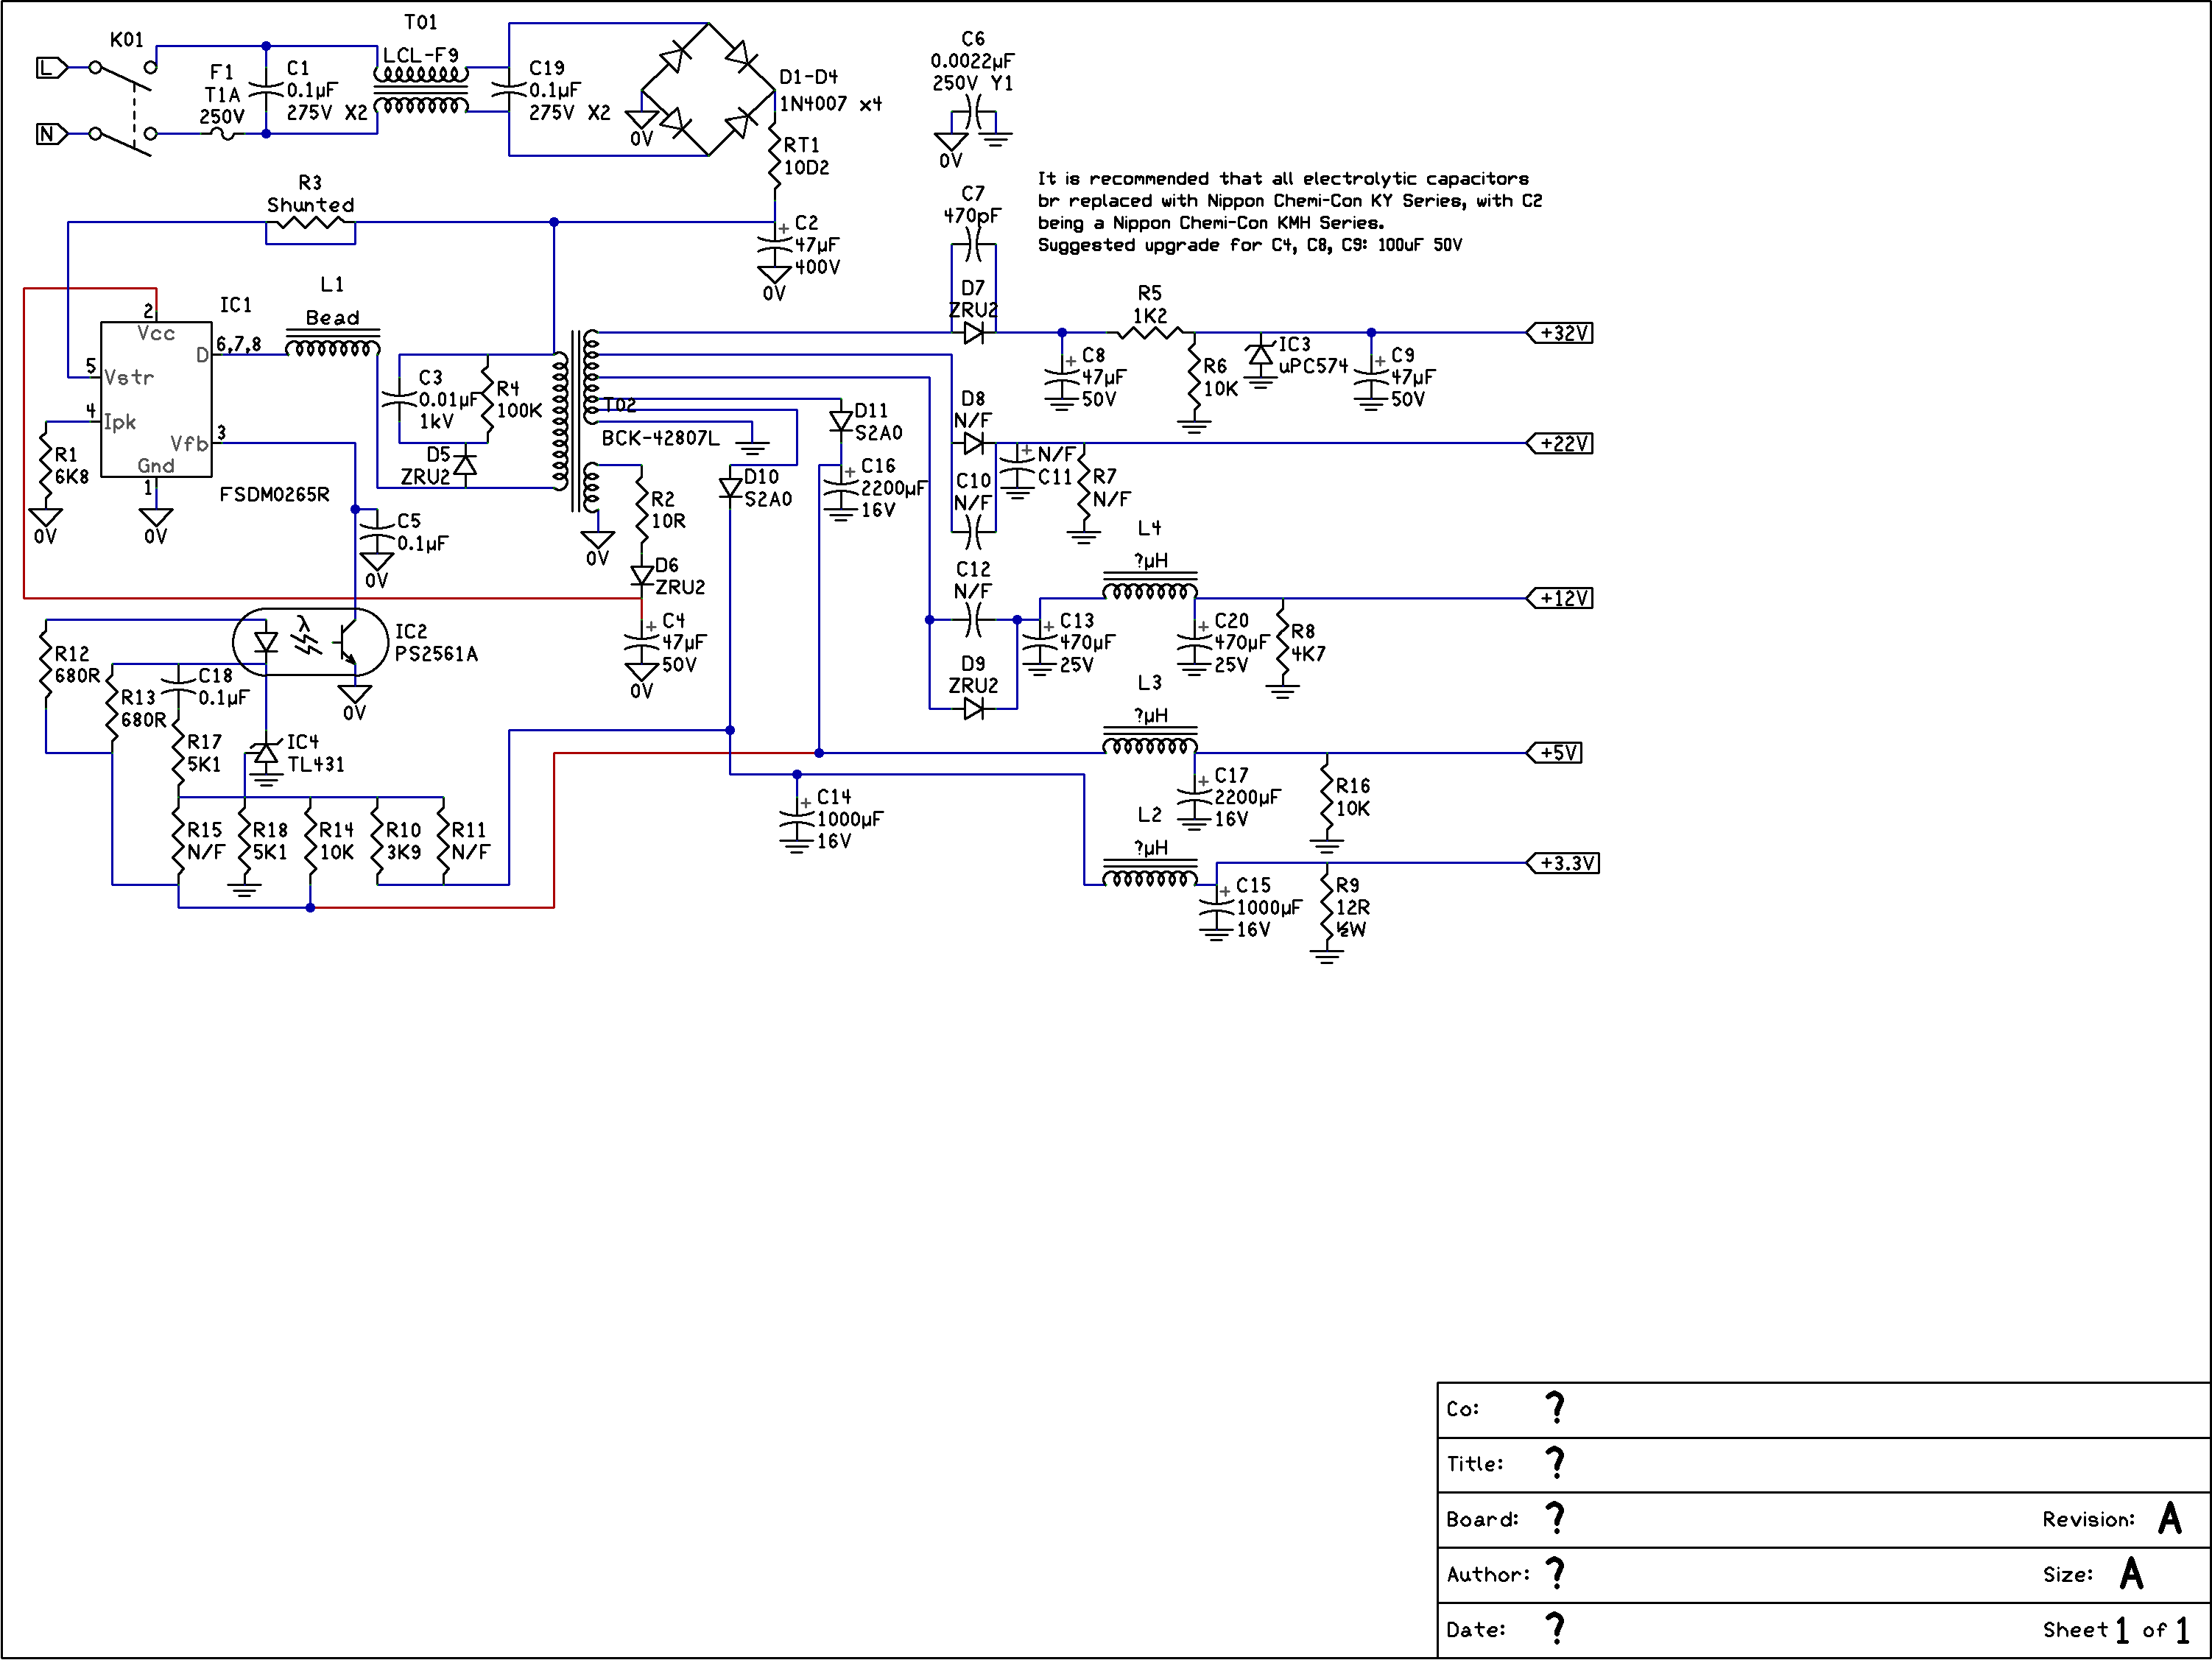Select the F1 T1A 250V fuse label
Screen dimensions: 2212x1660
click(x=222, y=94)
